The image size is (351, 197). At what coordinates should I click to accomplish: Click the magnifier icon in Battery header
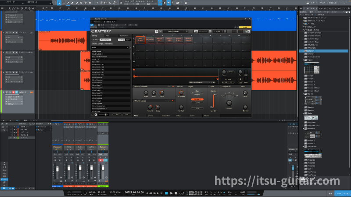(x=157, y=31)
